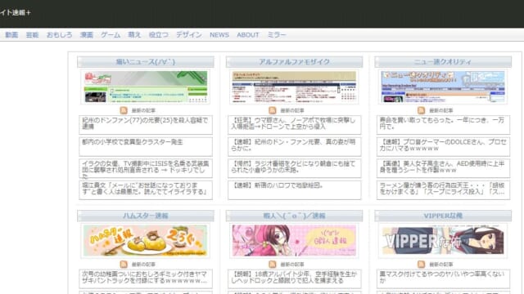
Task: Go to the 萌え category
Action: [134, 34]
